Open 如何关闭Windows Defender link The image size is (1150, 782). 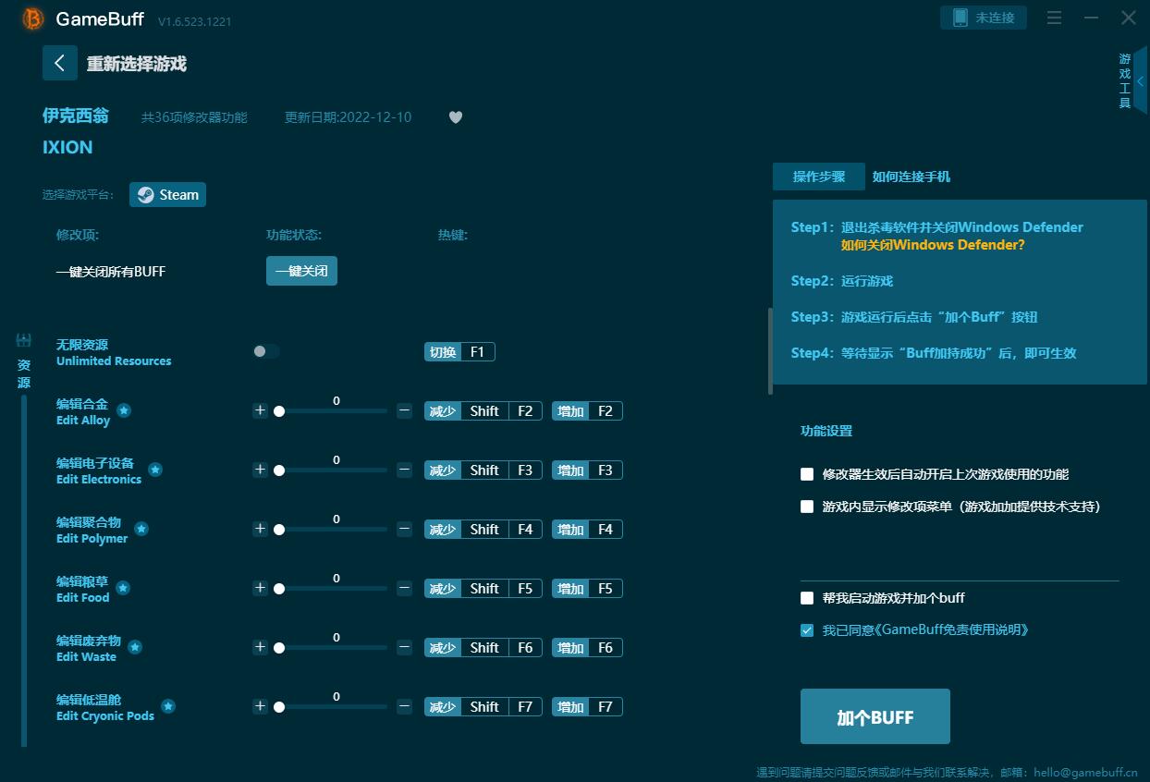(x=933, y=245)
